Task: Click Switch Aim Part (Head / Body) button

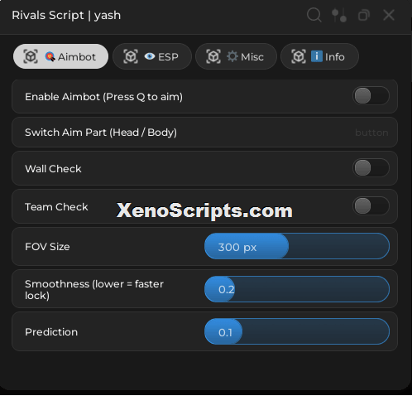Action: tap(204, 133)
